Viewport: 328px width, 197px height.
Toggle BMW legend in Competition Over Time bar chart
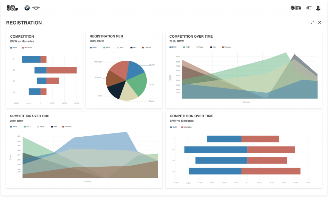click(173, 127)
